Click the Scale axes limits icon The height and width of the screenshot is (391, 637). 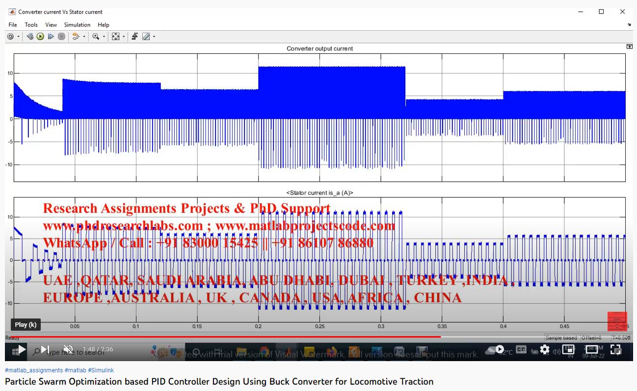click(x=115, y=37)
